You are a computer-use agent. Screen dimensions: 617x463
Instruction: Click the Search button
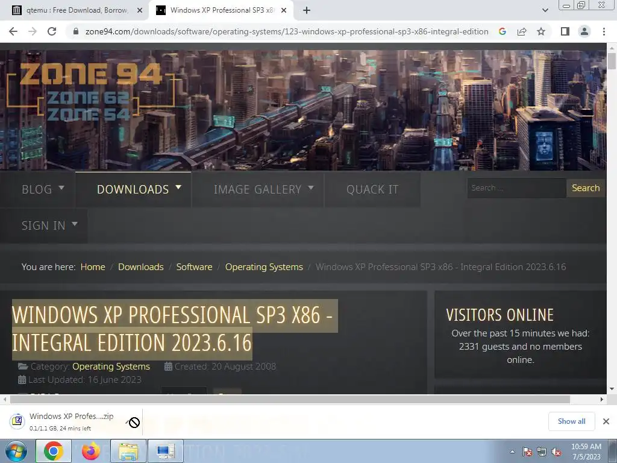pyautogui.click(x=586, y=188)
